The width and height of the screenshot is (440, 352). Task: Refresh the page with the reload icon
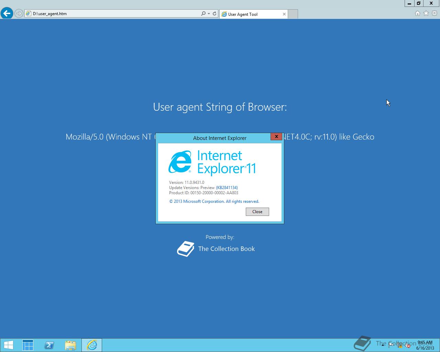[x=214, y=14]
